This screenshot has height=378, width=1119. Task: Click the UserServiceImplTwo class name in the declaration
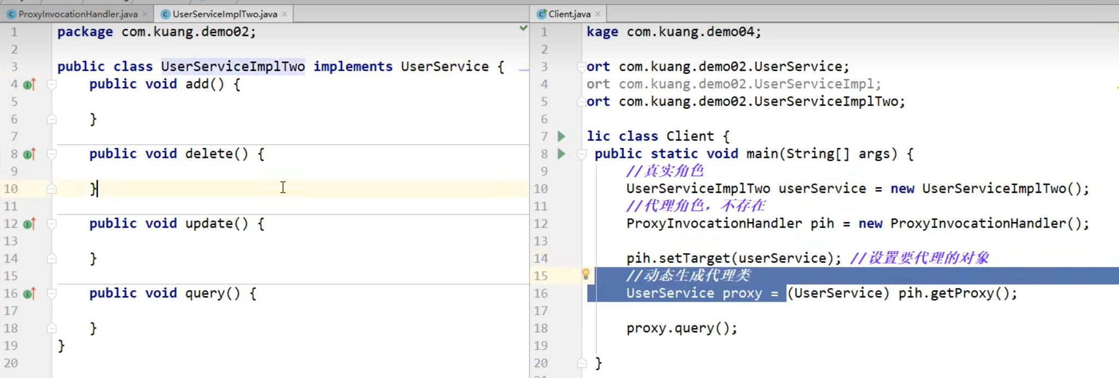(233, 66)
